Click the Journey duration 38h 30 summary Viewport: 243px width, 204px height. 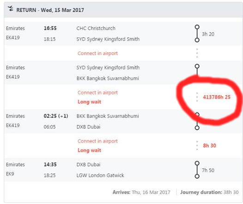click(209, 192)
